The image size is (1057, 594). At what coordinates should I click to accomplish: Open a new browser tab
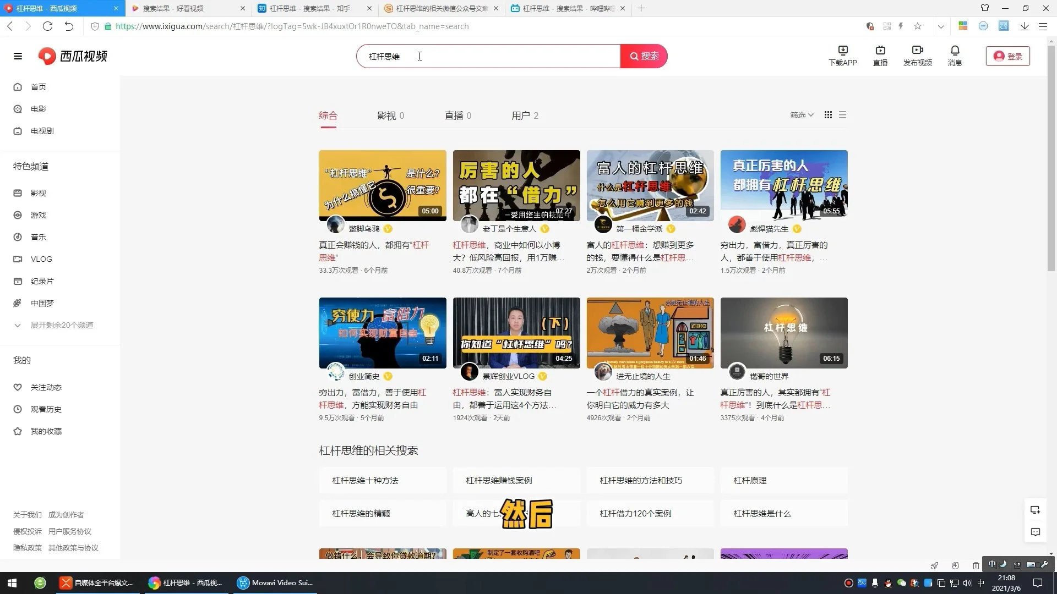(x=641, y=8)
